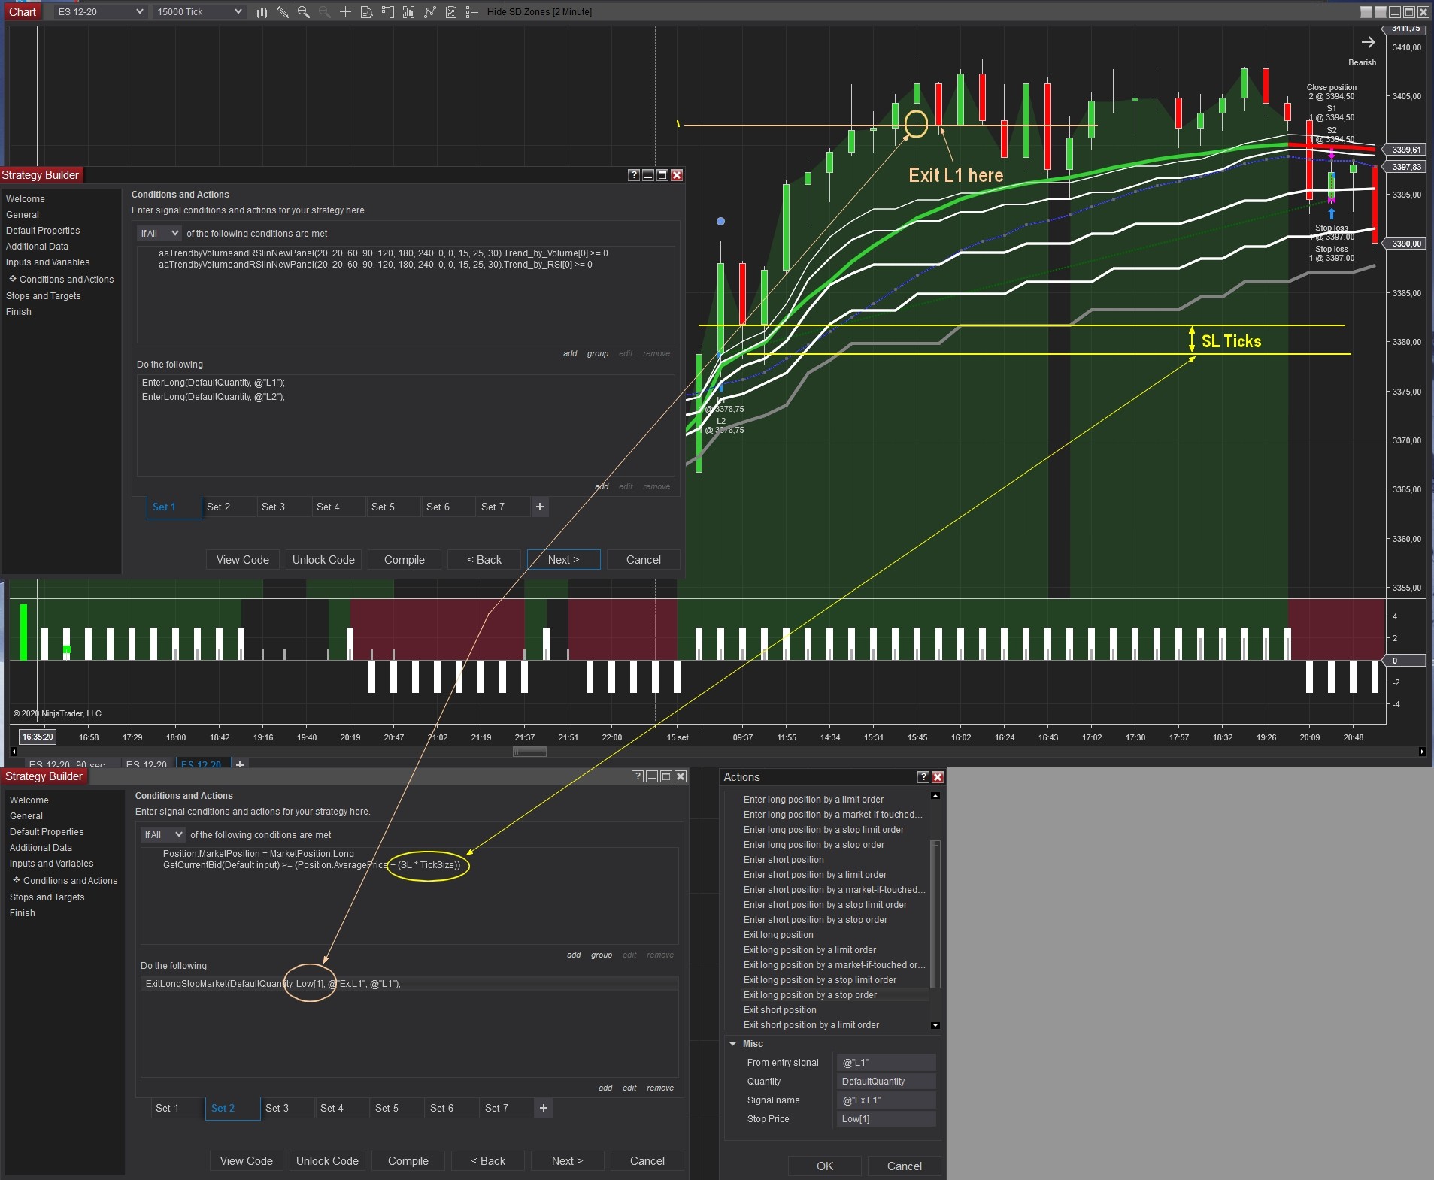Click OK in the Actions dialog
1434x1180 pixels.
click(823, 1166)
